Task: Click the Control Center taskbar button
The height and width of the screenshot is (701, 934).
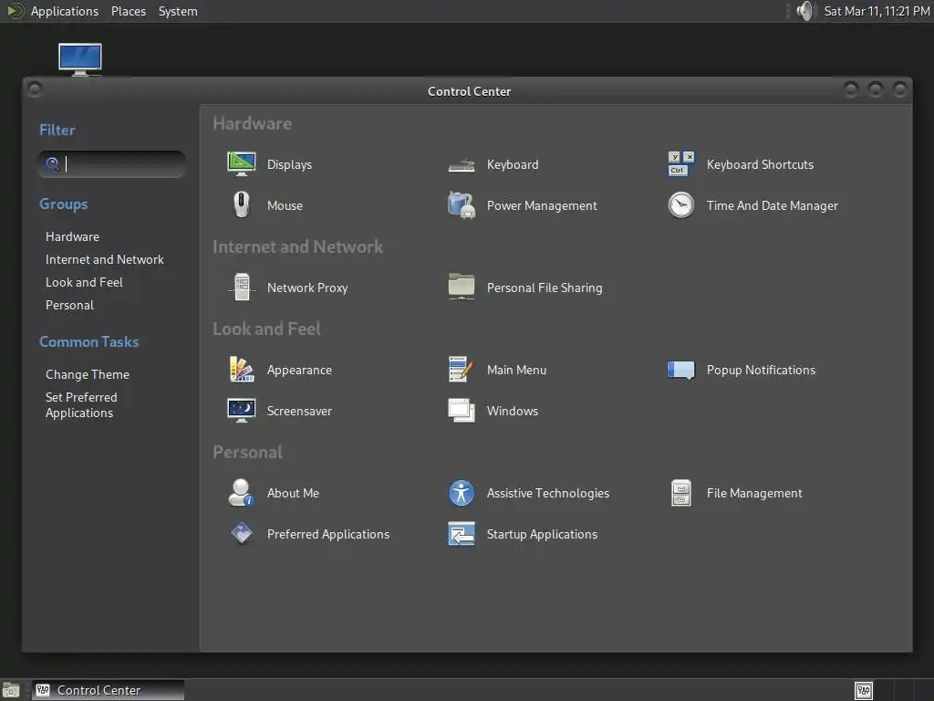Action: pos(108,690)
